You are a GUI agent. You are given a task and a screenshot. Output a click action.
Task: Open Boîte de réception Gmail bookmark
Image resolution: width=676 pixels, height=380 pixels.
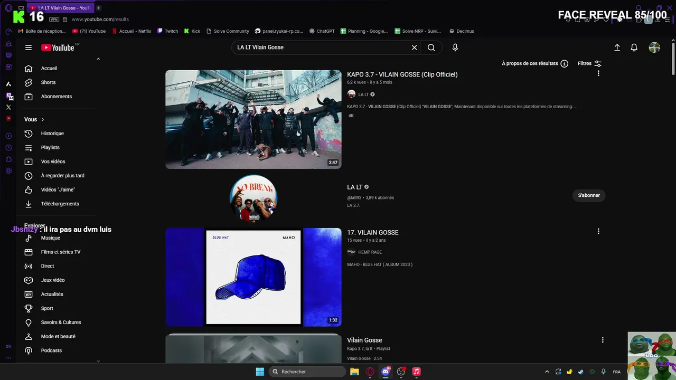click(42, 31)
